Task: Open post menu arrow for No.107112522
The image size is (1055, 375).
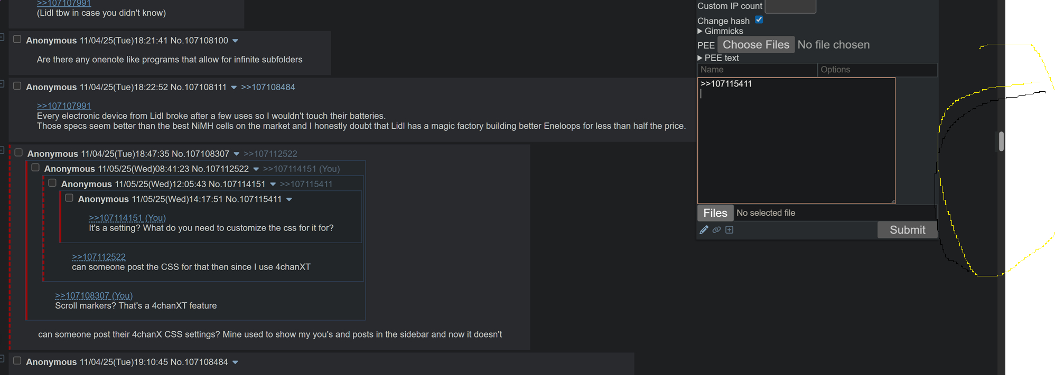Action: click(x=256, y=169)
